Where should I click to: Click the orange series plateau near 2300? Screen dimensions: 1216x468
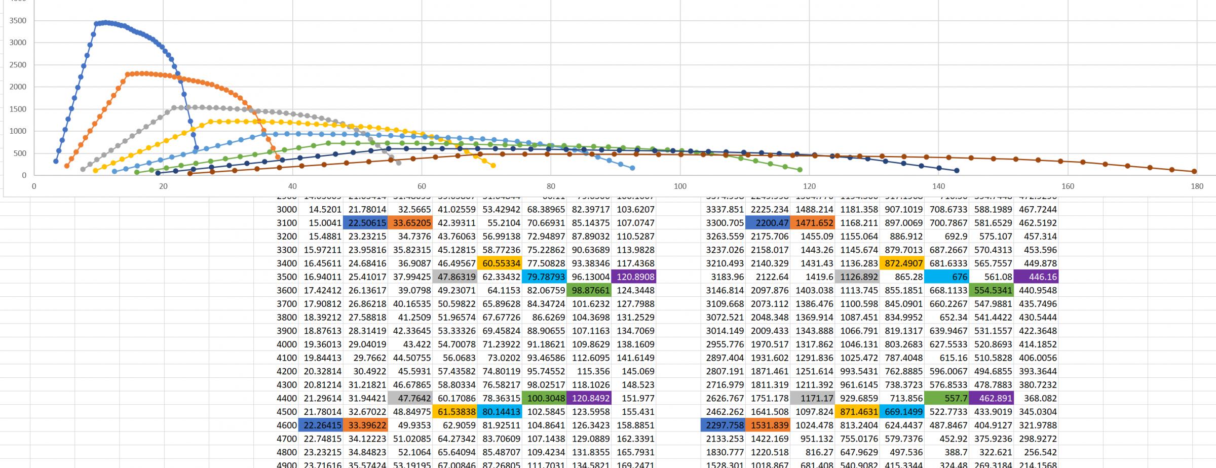tap(141, 73)
